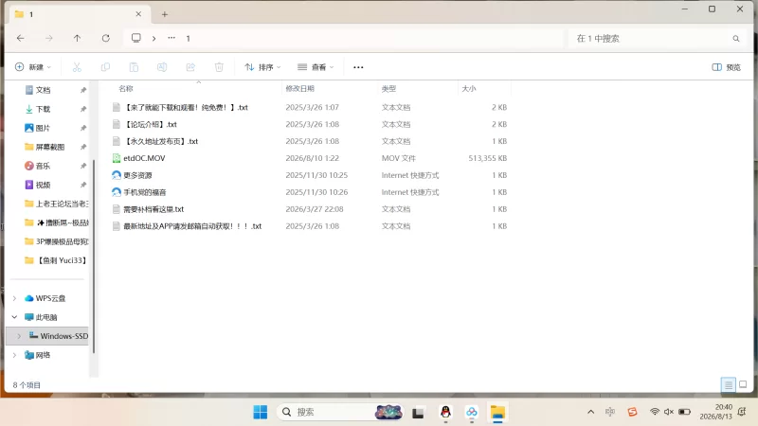This screenshot has height=426, width=758.
Task: Open the taskbar clock showing 20:40
Action: coord(716,412)
